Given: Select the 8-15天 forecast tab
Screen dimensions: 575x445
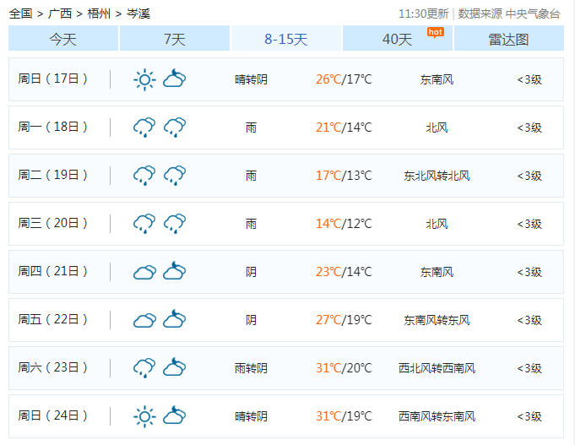Looking at the screenshot, I should point(285,39).
